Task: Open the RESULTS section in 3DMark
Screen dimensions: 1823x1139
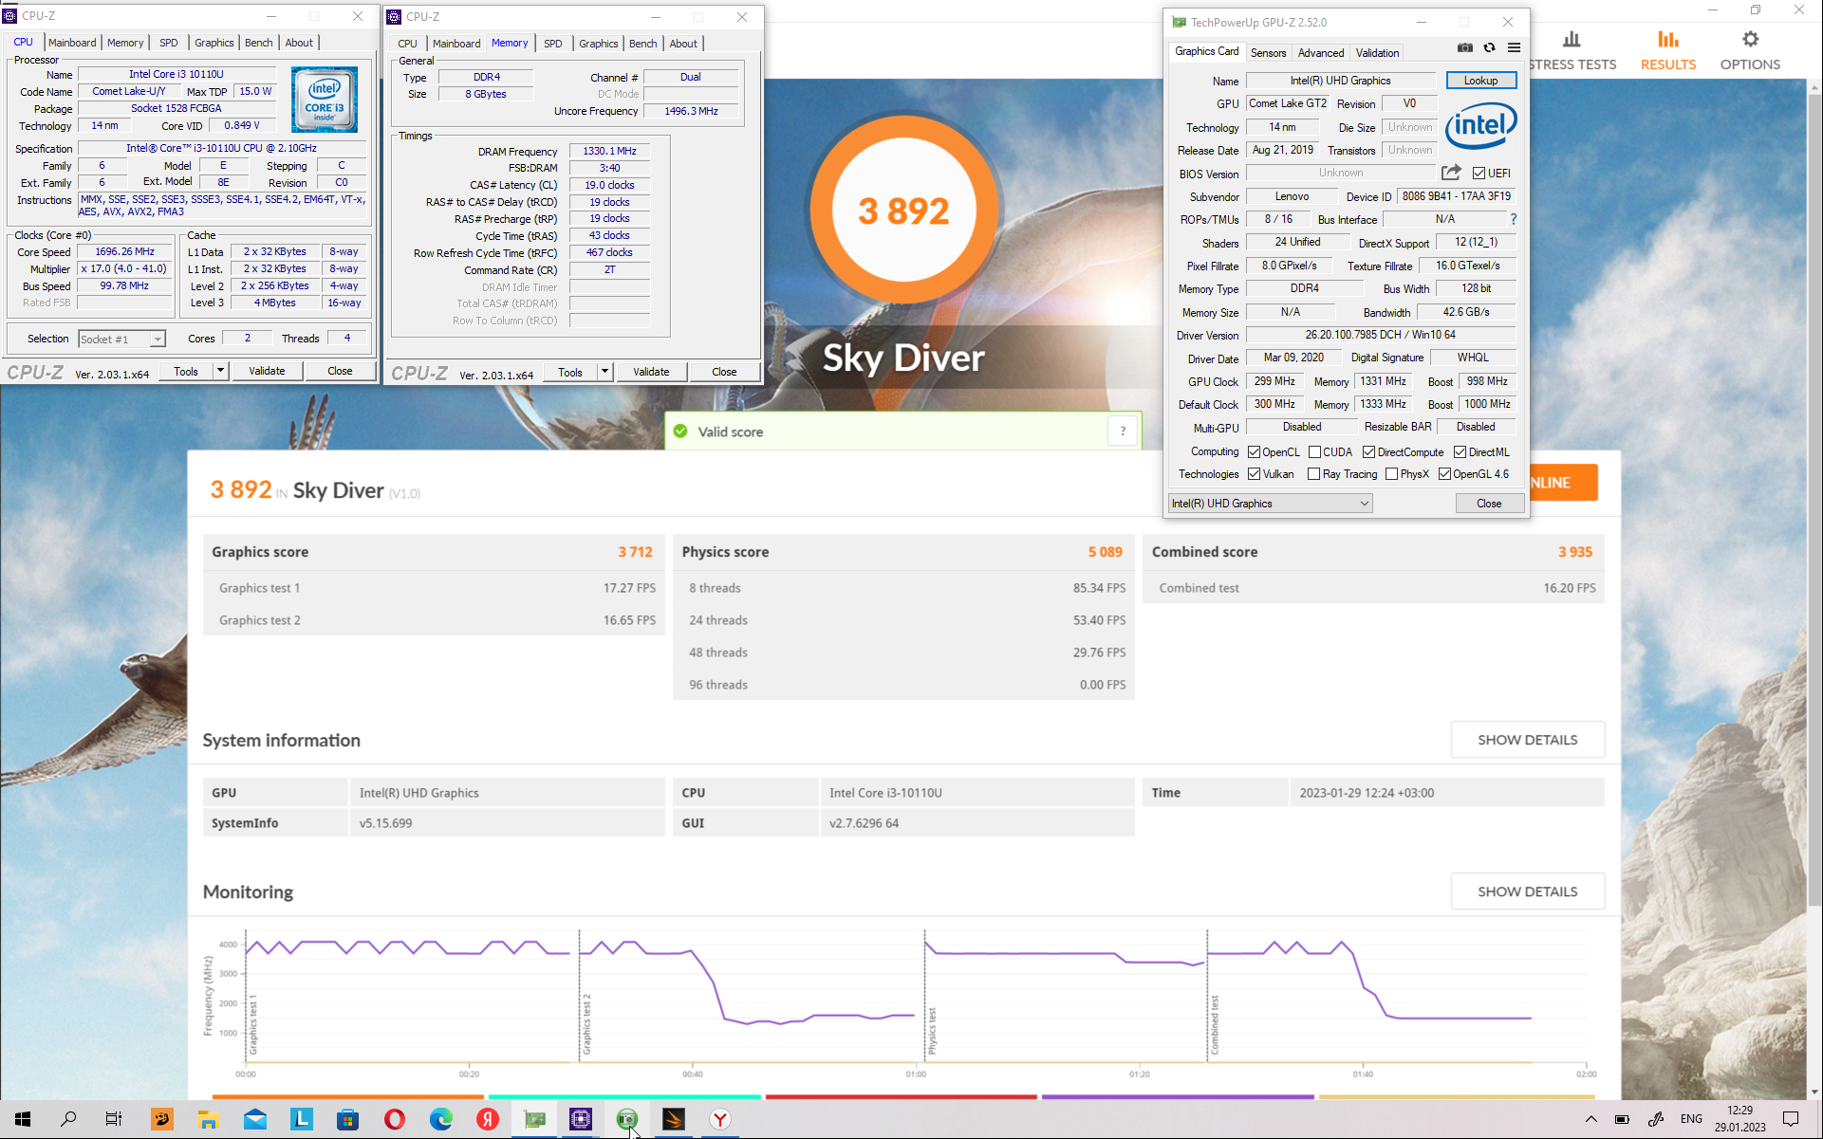Action: click(1667, 51)
